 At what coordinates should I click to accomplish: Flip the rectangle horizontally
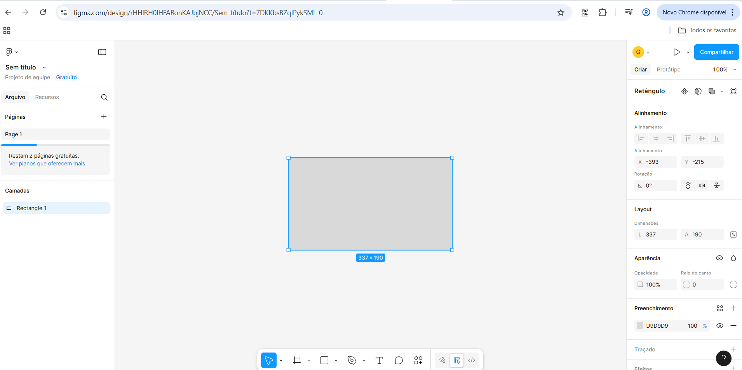[702, 186]
